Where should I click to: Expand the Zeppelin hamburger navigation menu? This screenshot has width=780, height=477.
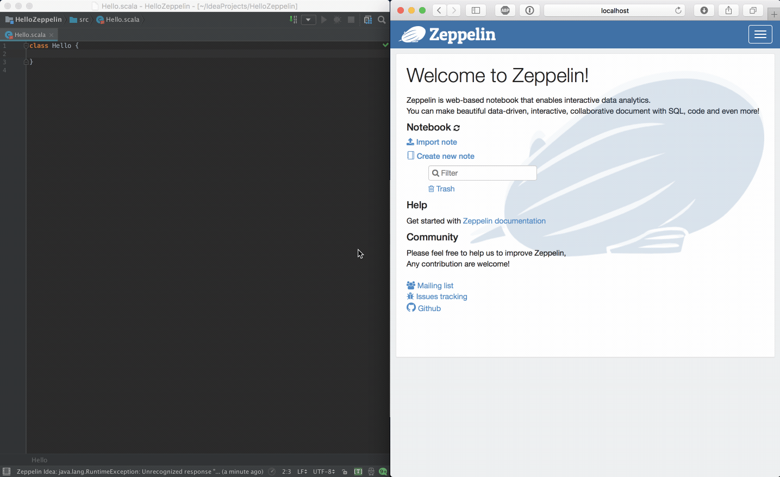760,34
